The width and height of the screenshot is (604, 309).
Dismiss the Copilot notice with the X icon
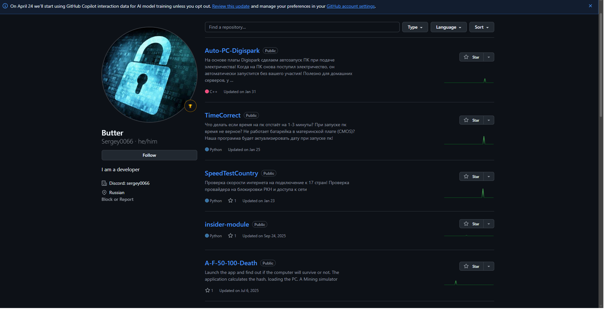click(590, 5)
